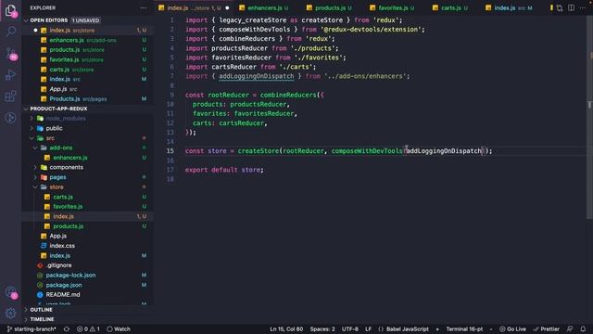The width and height of the screenshot is (593, 334).
Task: Open App.js in the src tree
Action: click(57, 236)
